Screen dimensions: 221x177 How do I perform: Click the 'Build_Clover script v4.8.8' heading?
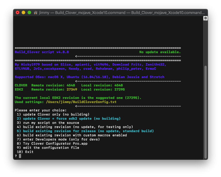(42, 52)
